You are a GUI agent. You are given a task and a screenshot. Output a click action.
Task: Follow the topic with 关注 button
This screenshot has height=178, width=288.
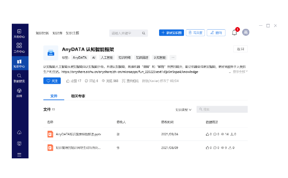[x=52, y=81]
